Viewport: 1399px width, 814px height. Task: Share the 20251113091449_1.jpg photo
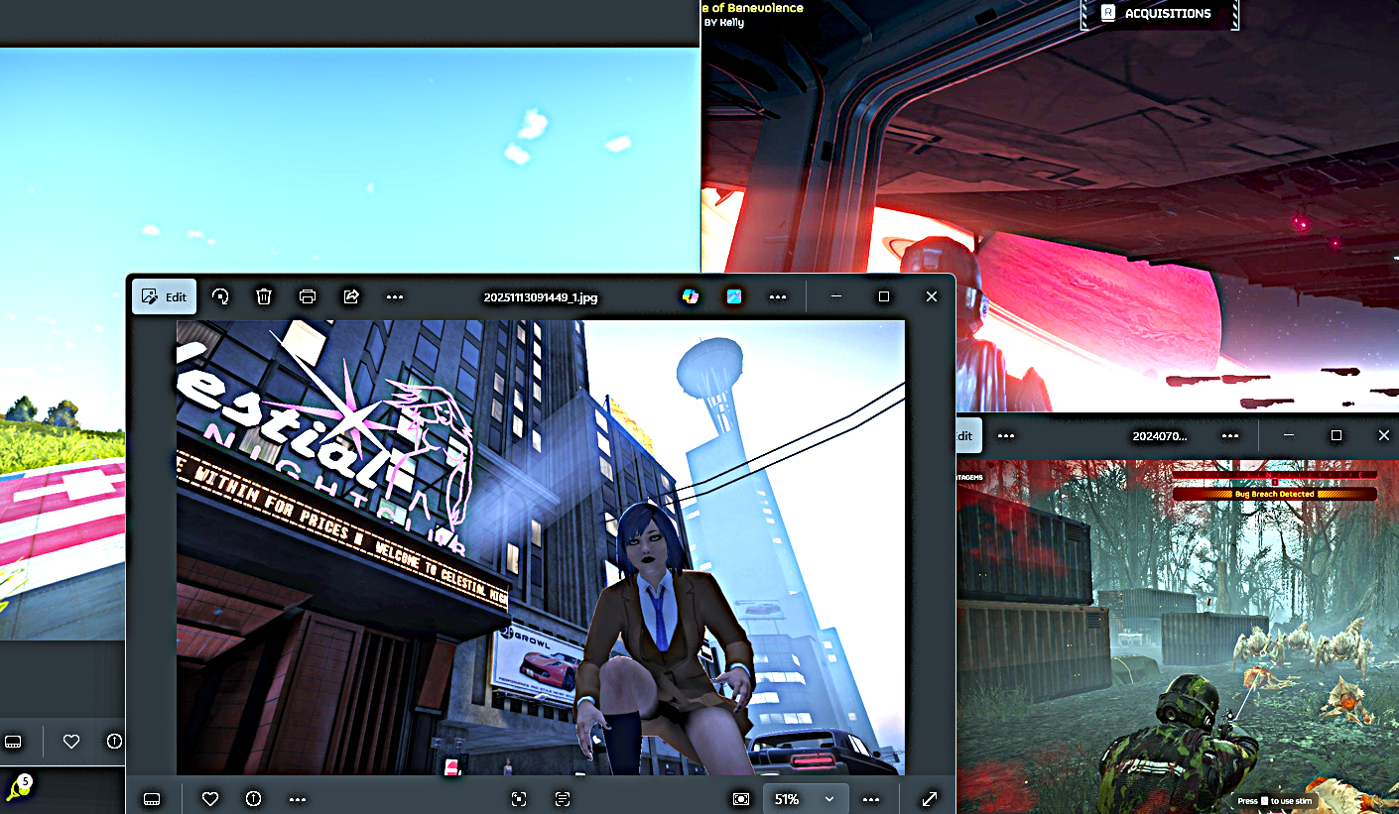[351, 296]
